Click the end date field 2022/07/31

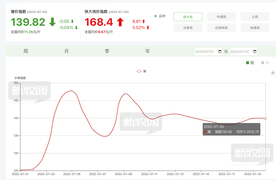[244, 52]
